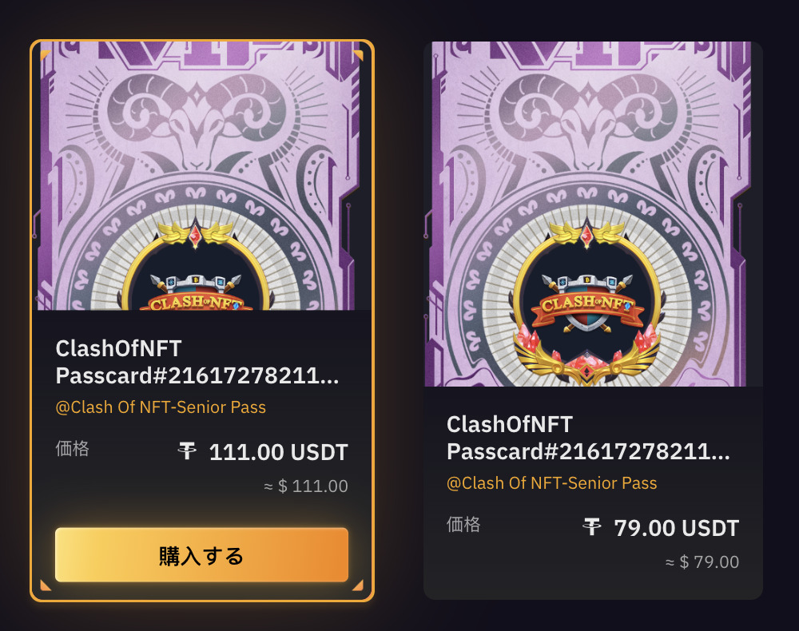Open Clash Of NFT-Senior Pass link on left card
Image resolution: width=799 pixels, height=631 pixels.
tap(161, 407)
